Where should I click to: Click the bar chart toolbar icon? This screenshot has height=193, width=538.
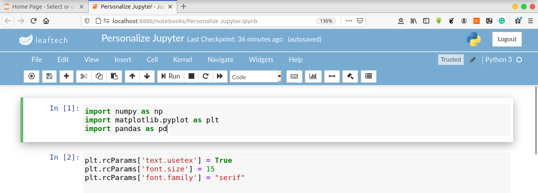(x=313, y=76)
